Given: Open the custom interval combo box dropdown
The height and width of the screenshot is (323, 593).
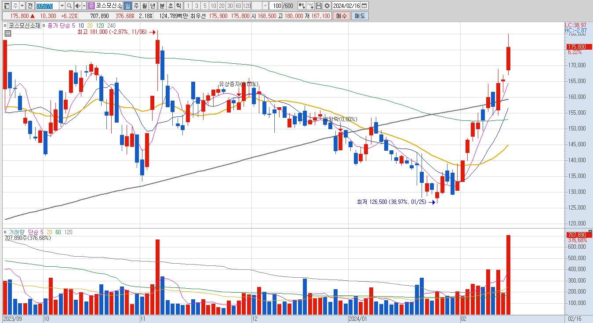Looking at the screenshot, I should tap(265, 6).
